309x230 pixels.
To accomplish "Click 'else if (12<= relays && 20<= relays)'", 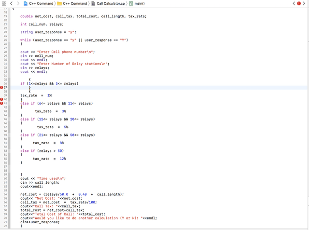I will click(x=57, y=119).
